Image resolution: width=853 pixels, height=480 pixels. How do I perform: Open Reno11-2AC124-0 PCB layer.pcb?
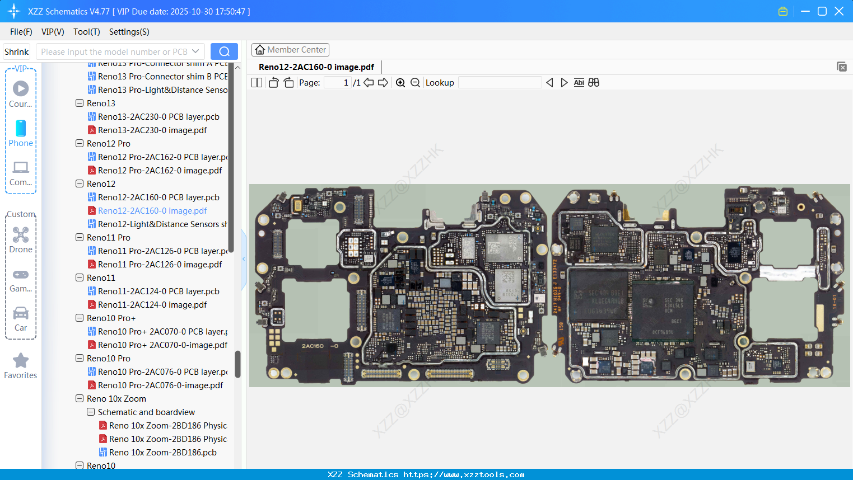pyautogui.click(x=159, y=291)
